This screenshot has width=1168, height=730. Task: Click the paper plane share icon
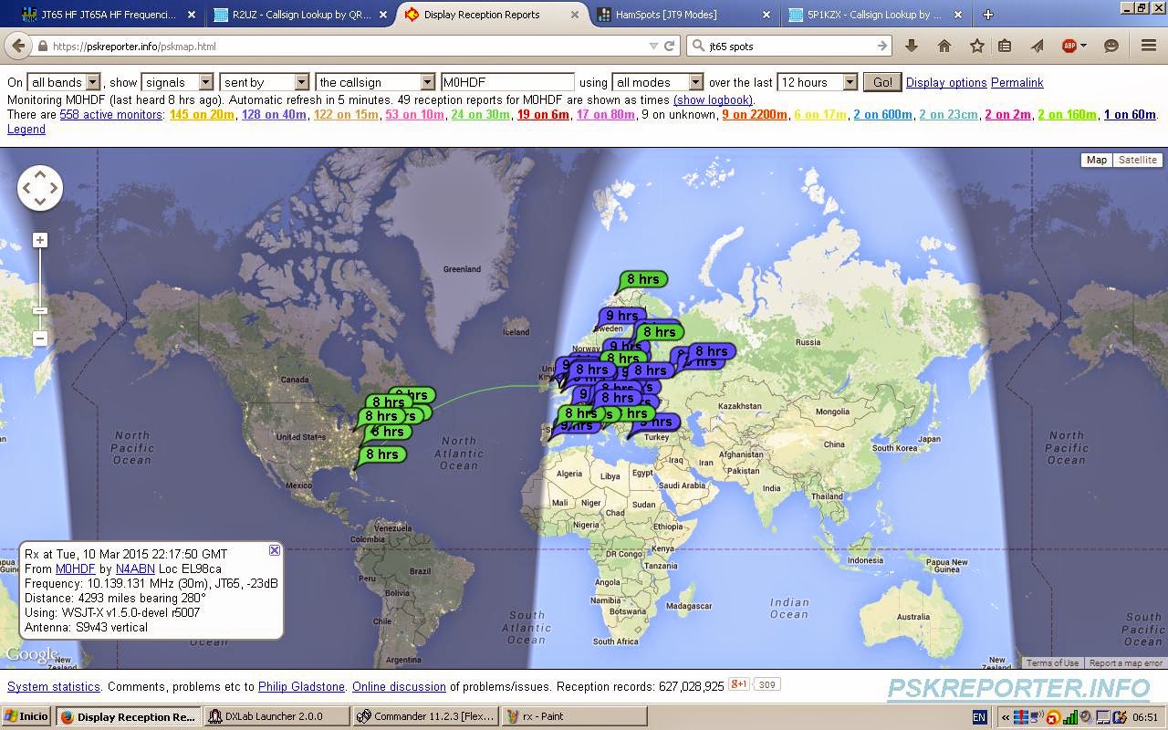1038,46
